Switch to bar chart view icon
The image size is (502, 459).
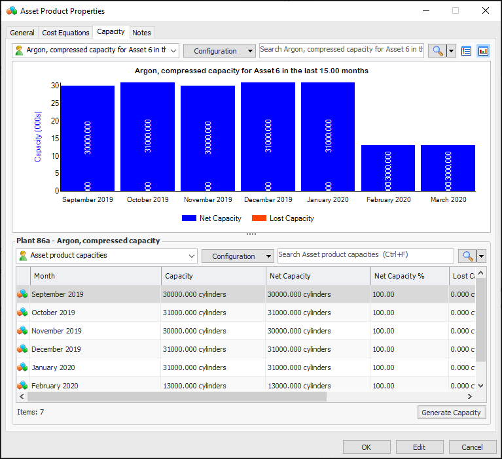(x=483, y=51)
